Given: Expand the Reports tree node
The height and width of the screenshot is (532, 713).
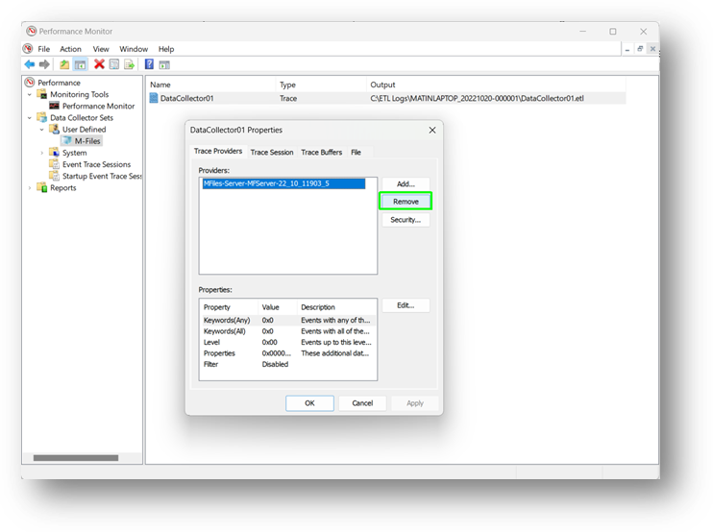Looking at the screenshot, I should pos(30,187).
